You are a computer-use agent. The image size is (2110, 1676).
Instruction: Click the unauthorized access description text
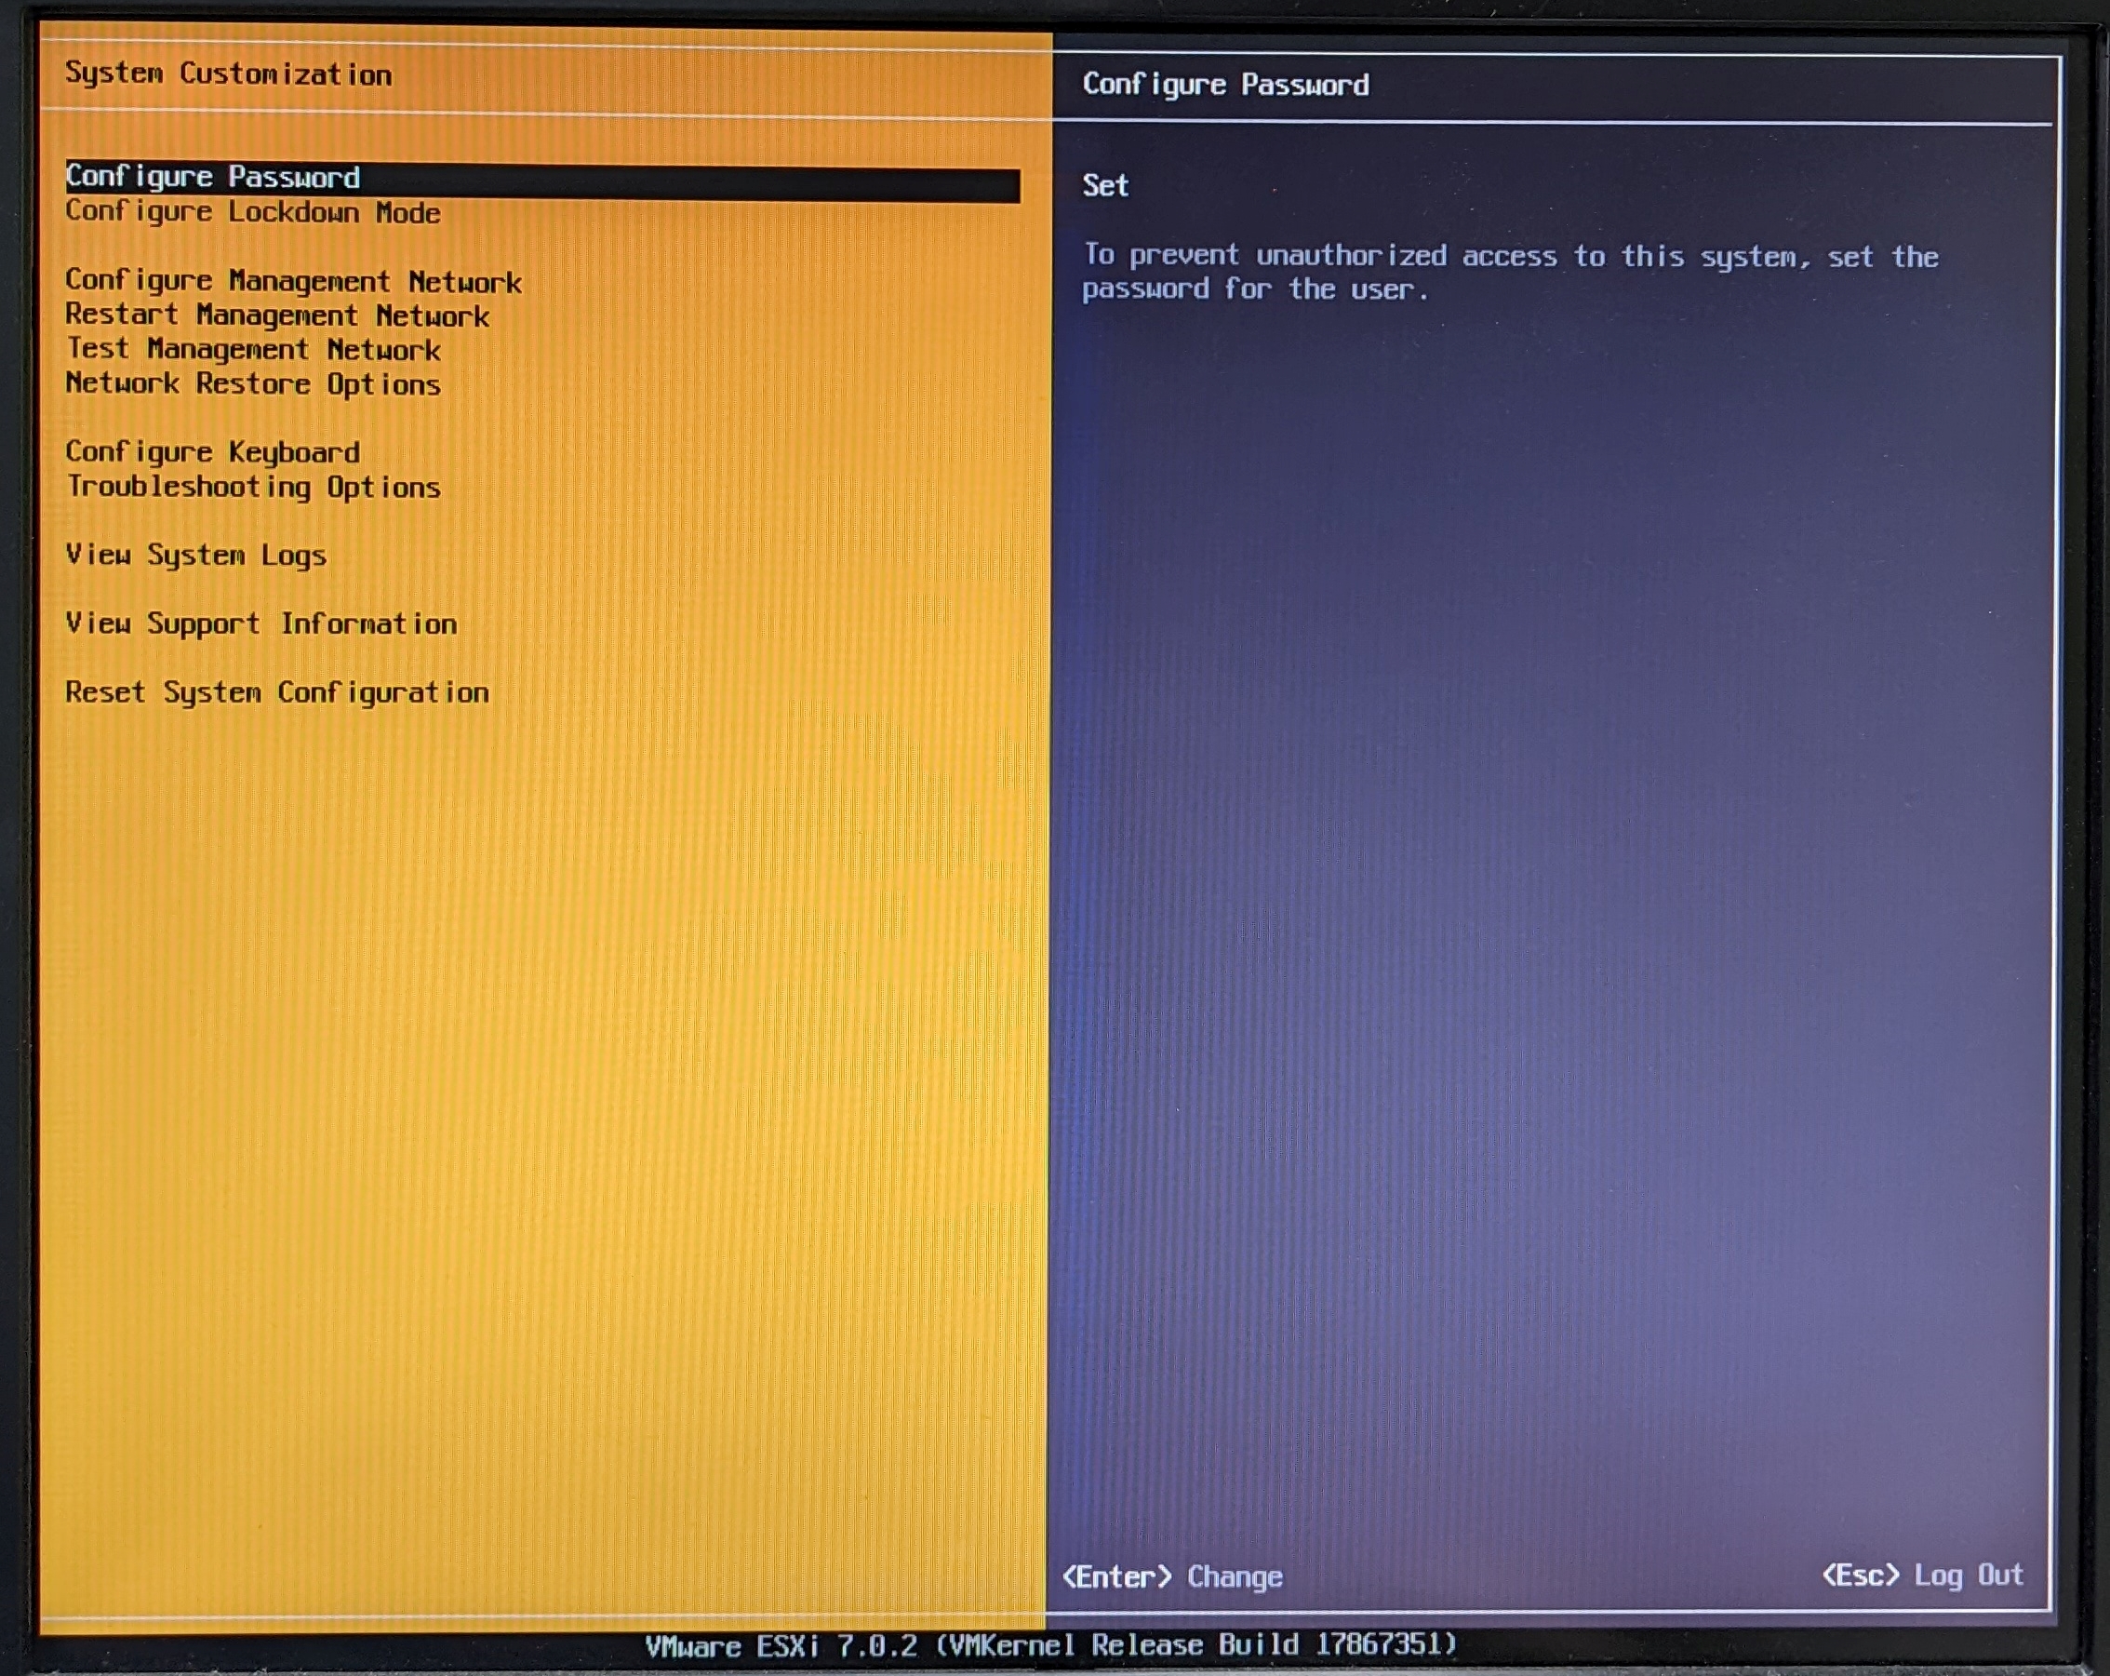tap(1509, 272)
